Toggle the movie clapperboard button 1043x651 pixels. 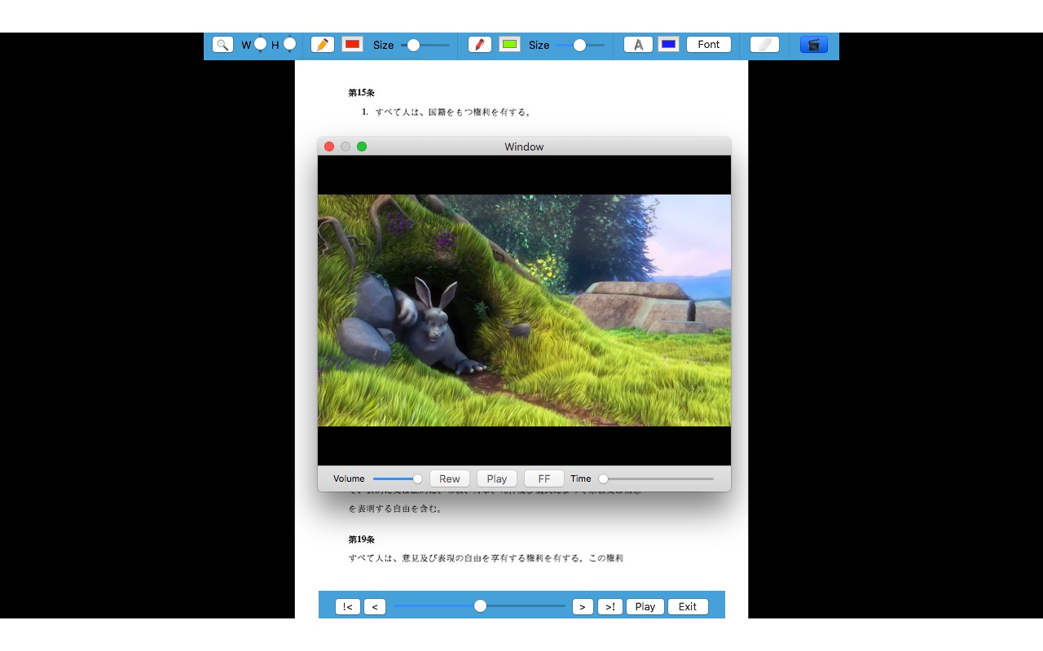tap(814, 45)
